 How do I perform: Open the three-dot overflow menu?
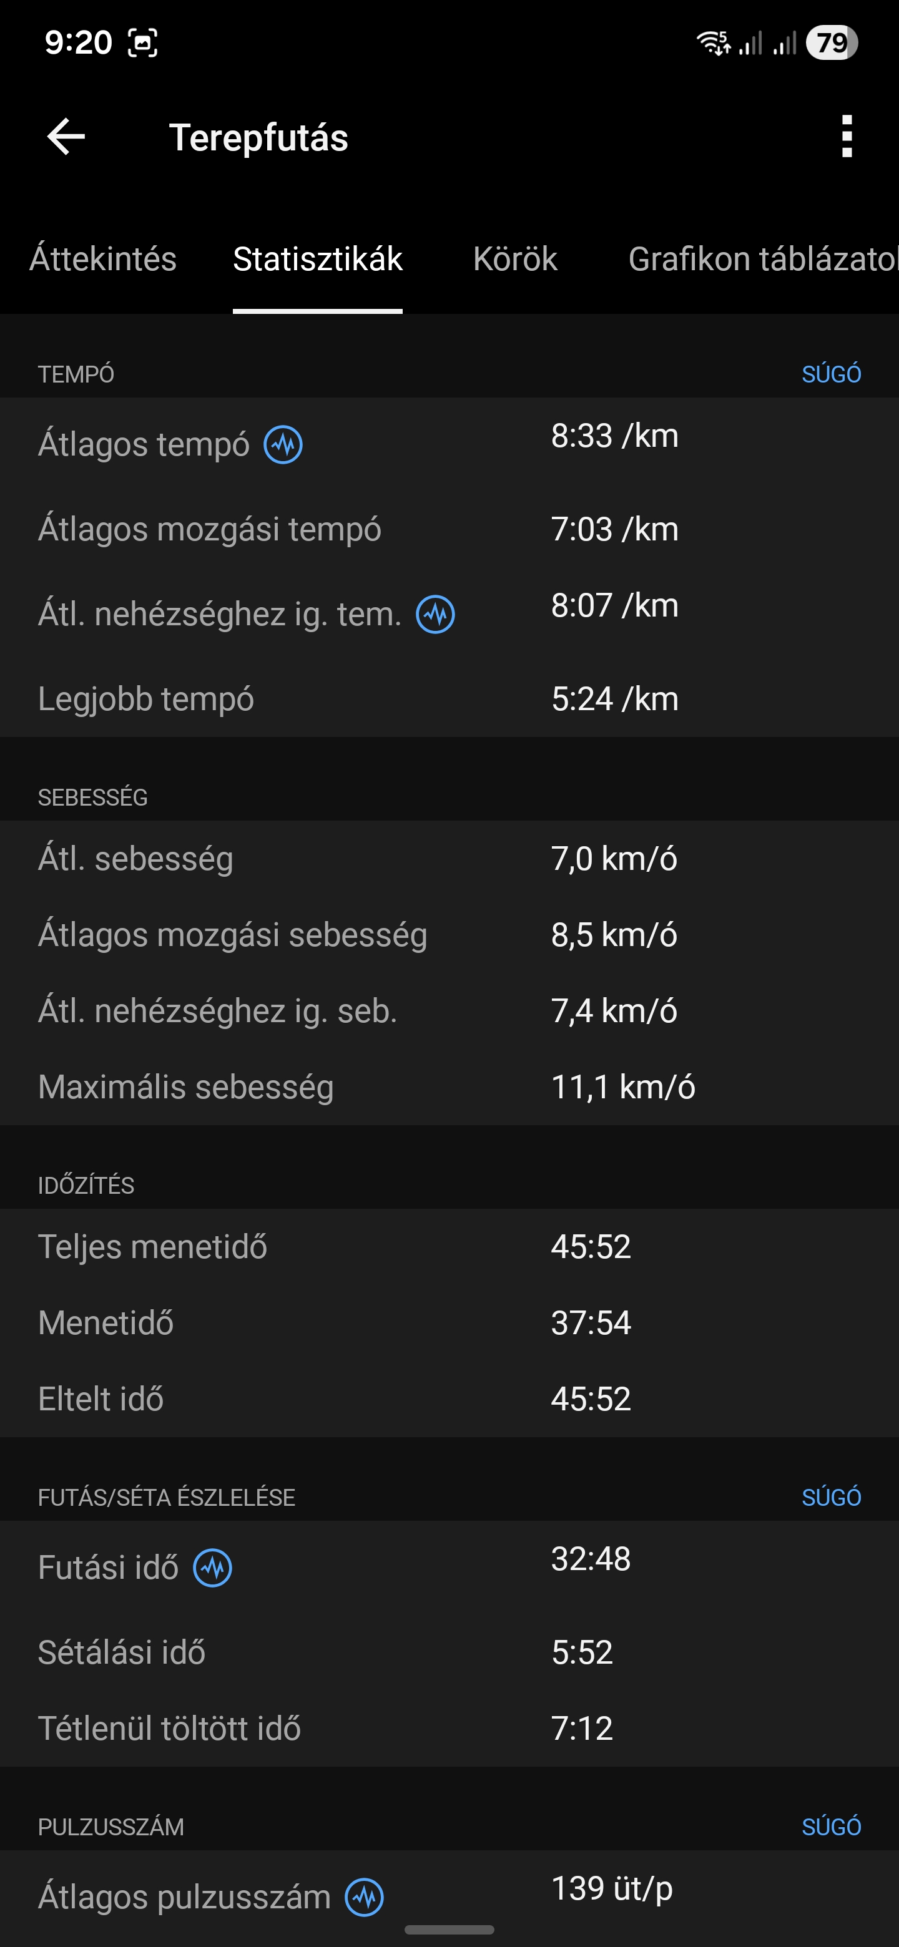click(x=847, y=137)
